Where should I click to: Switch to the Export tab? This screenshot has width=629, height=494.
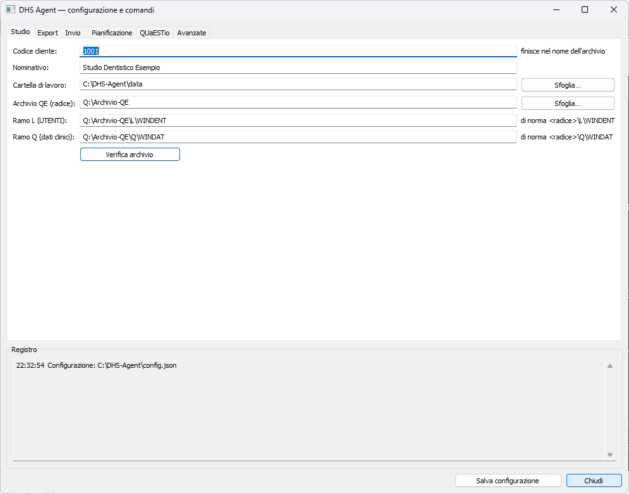click(x=48, y=33)
